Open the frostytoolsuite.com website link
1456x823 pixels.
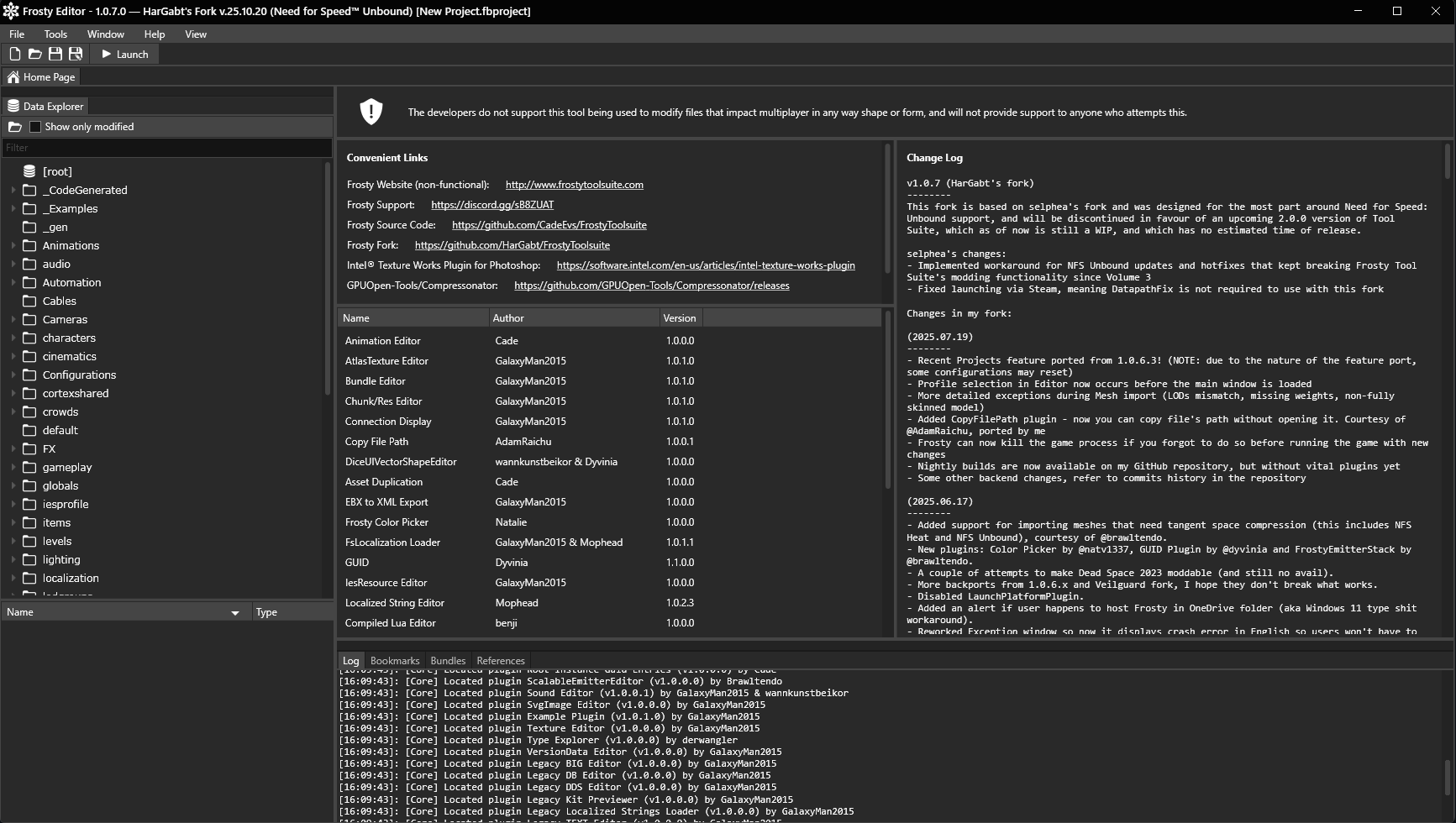point(575,185)
